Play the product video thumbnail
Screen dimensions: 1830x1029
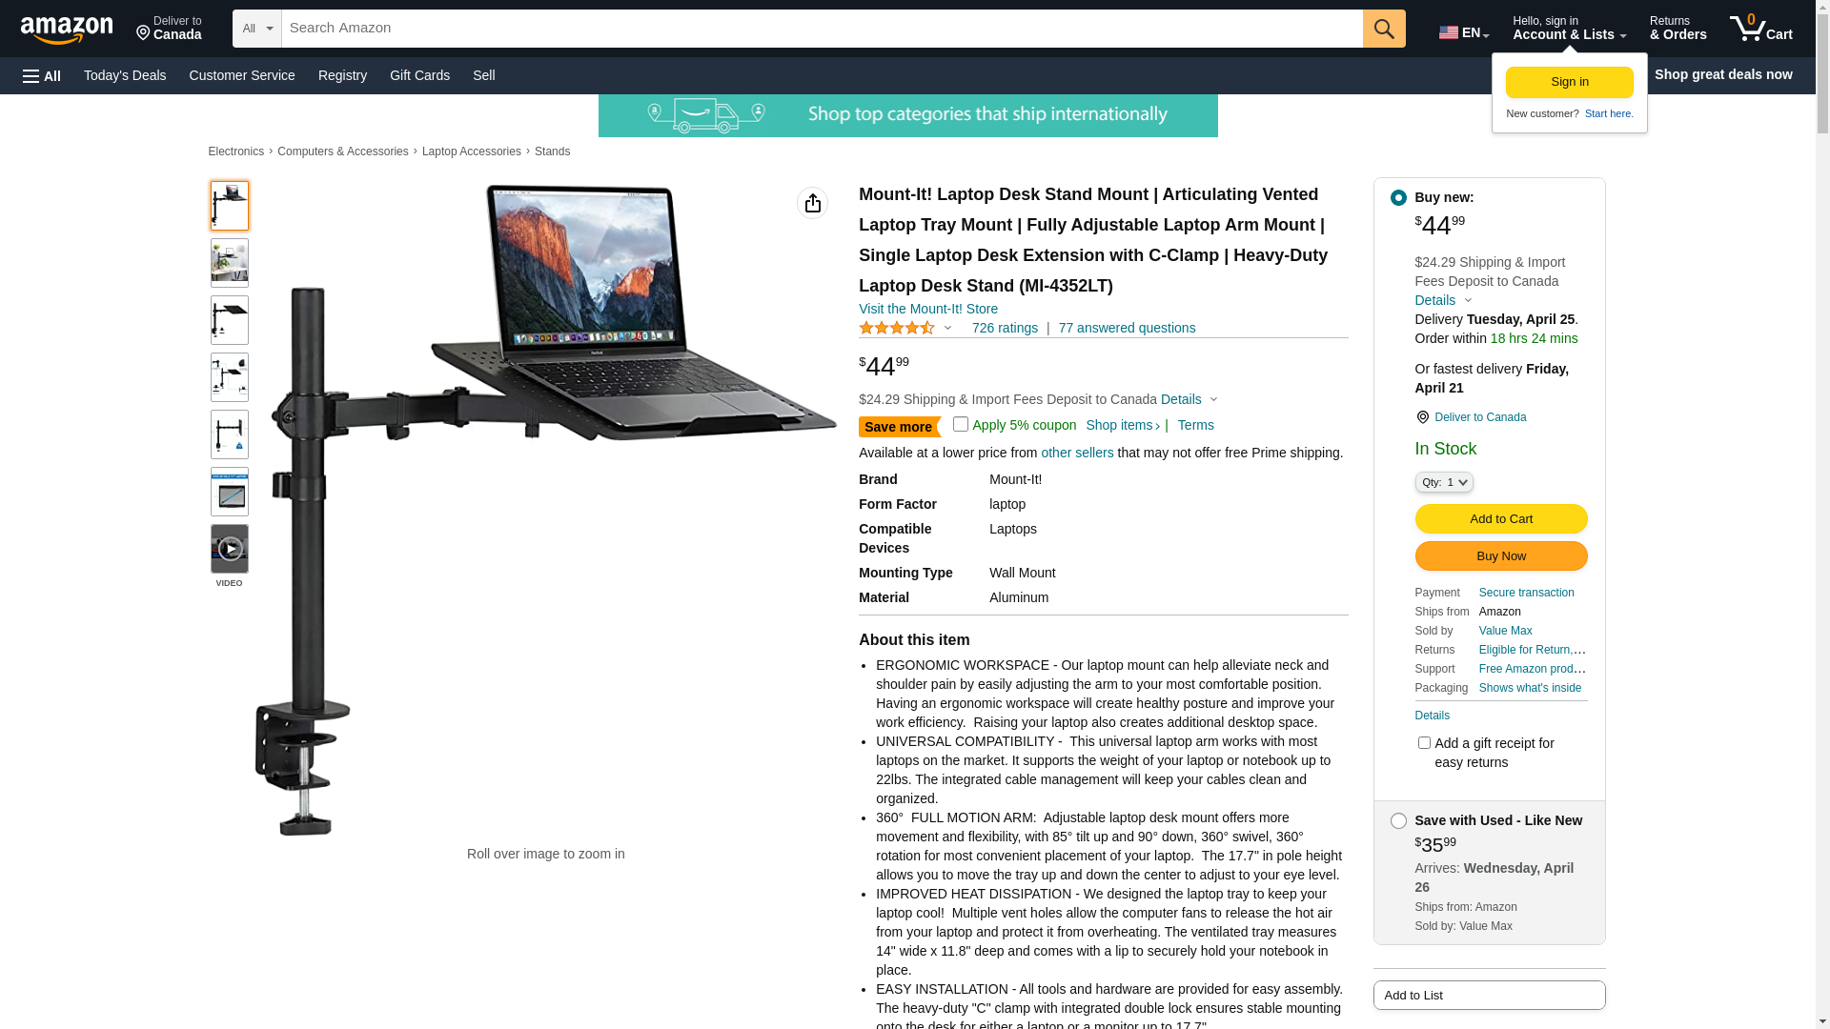[230, 549]
